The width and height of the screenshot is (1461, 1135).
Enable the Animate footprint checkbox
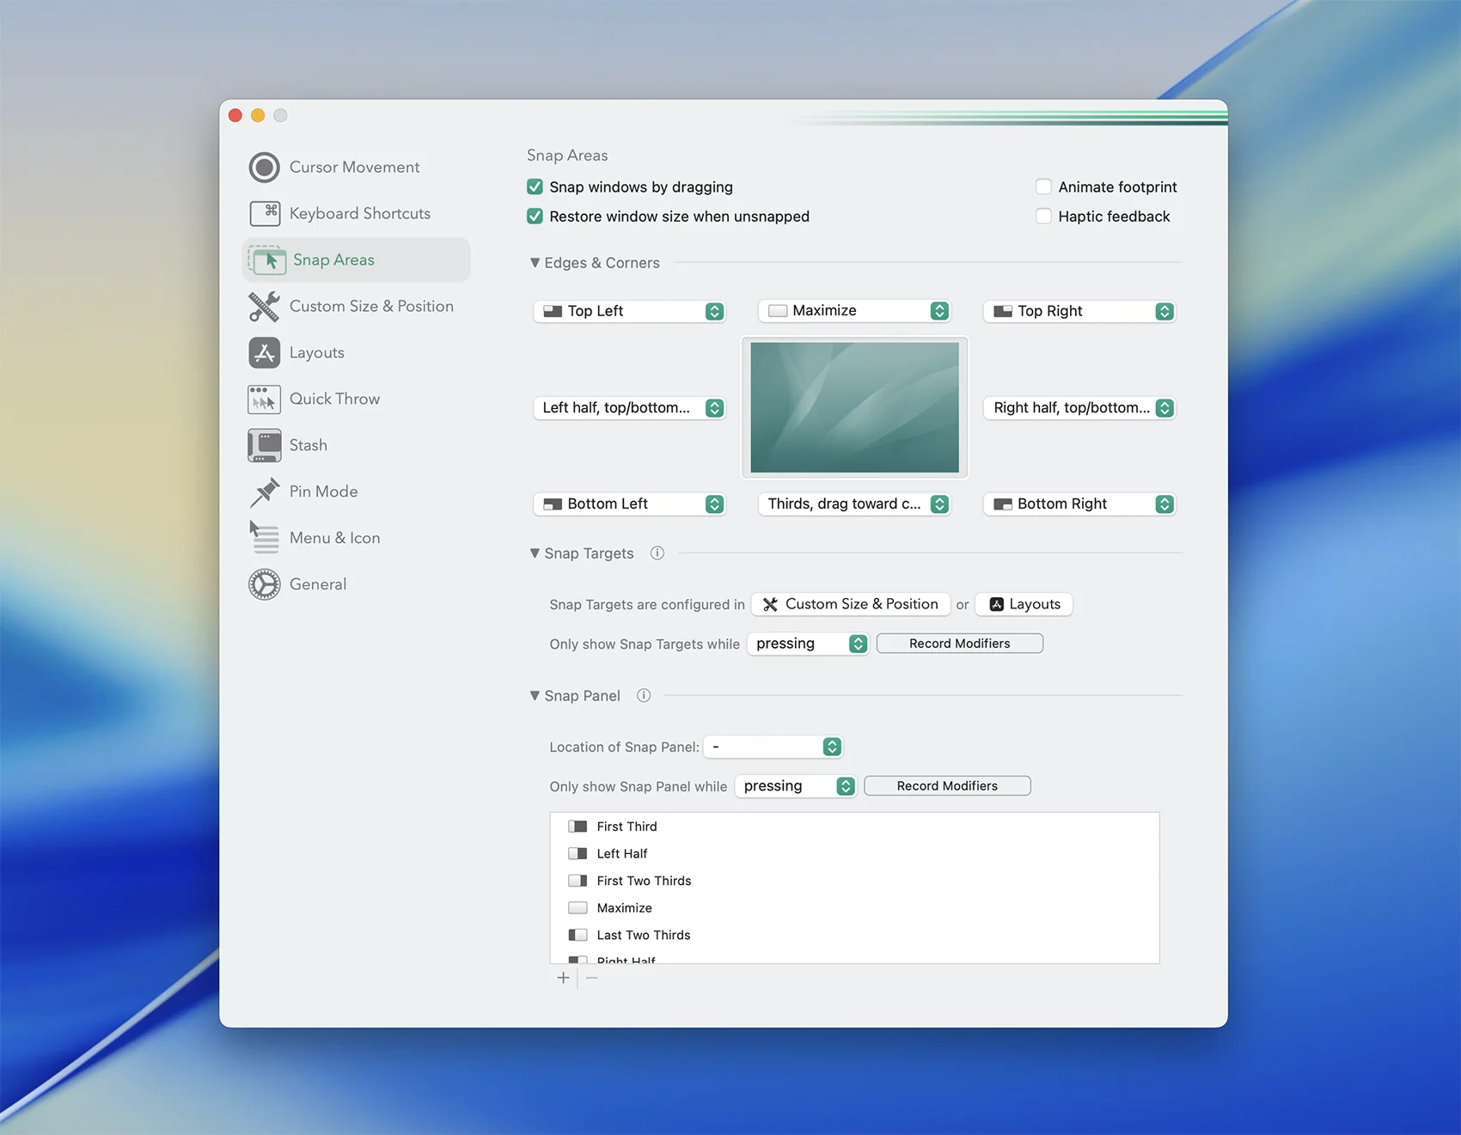pos(1043,187)
